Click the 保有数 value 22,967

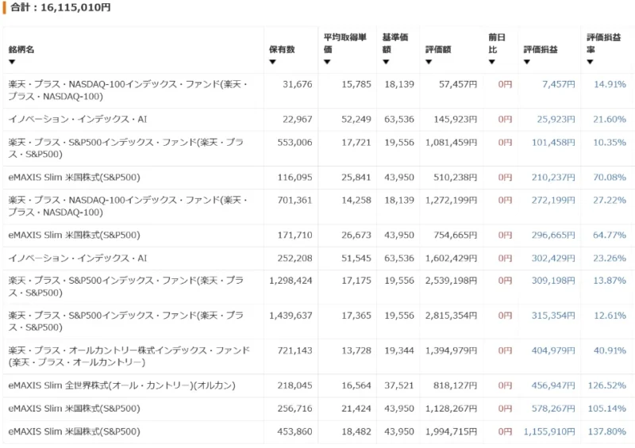pyautogui.click(x=297, y=120)
